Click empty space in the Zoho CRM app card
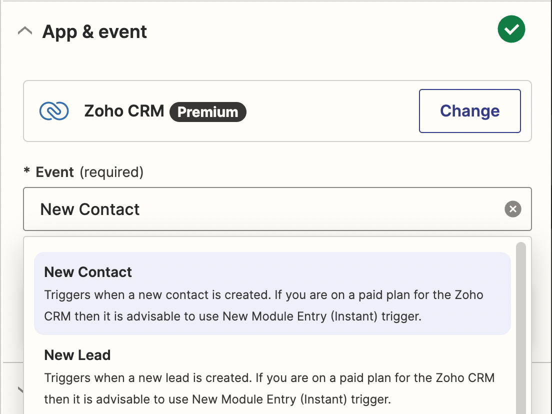Viewport: 552px width, 414px height. click(330, 111)
